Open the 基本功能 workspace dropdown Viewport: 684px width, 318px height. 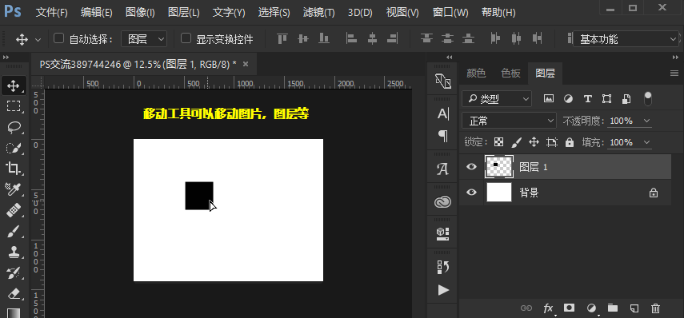coord(626,39)
